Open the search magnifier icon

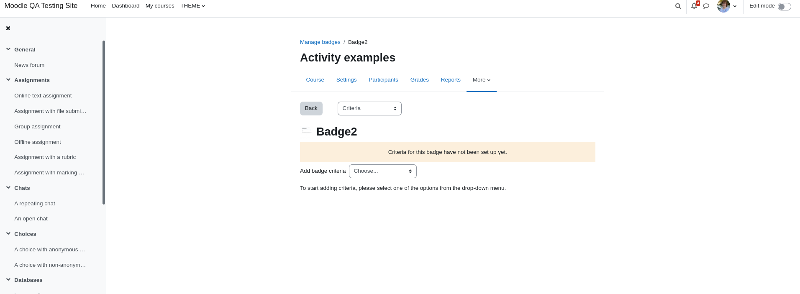tap(678, 6)
